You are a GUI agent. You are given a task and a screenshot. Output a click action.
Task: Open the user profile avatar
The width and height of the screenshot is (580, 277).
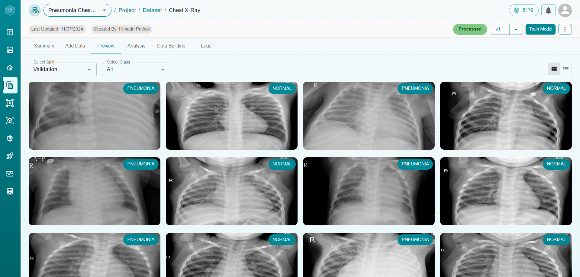pos(565,10)
